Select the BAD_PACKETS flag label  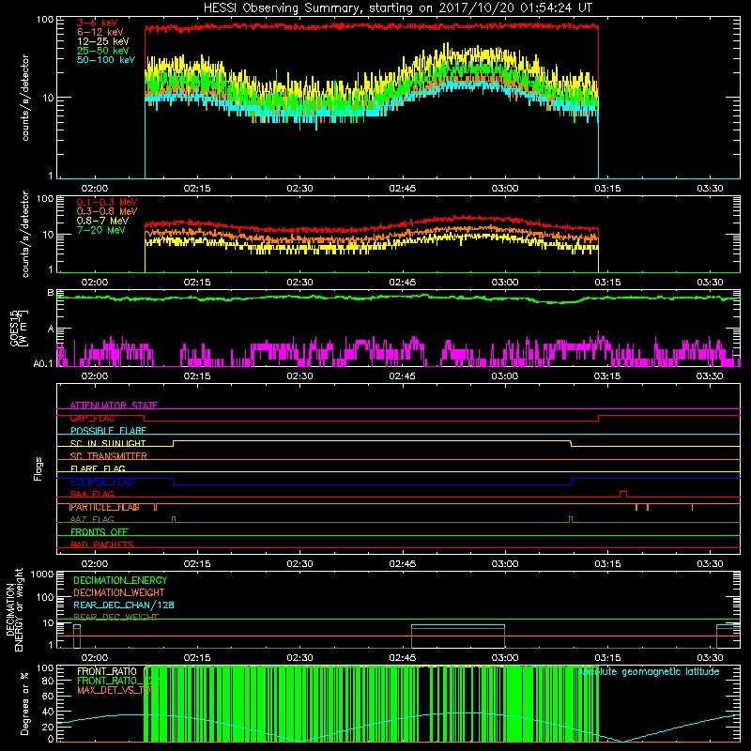pyautogui.click(x=102, y=544)
